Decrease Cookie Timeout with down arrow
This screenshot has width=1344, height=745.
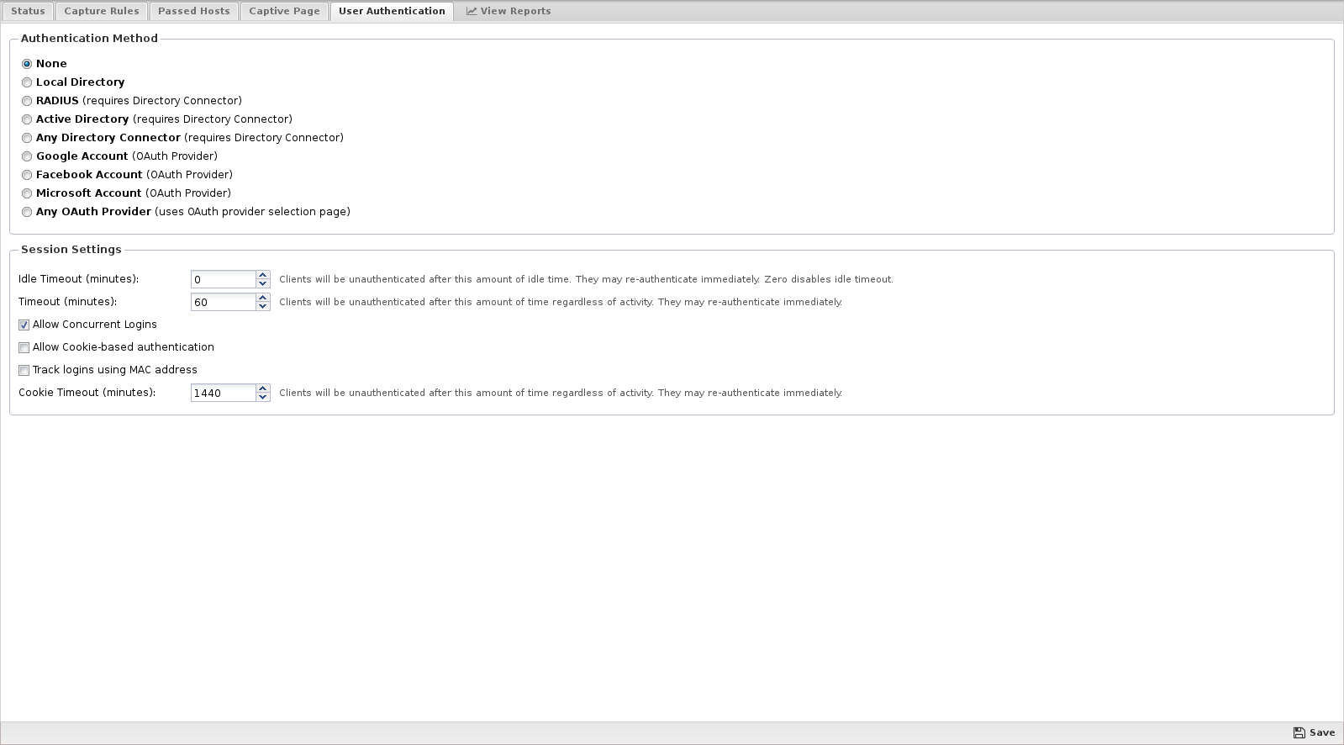[263, 397]
